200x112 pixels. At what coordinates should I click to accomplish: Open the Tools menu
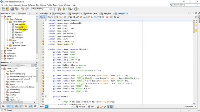(x=61, y=5)
